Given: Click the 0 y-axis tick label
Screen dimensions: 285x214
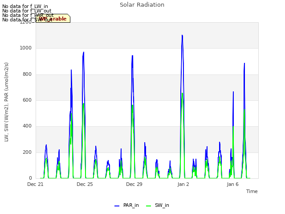Looking at the screenshot, I should (30, 178).
